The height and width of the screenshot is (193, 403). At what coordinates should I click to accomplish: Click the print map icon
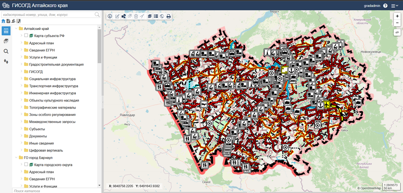tap(169, 16)
